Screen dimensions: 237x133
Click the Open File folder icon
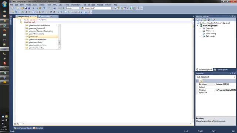[x=22, y=8]
